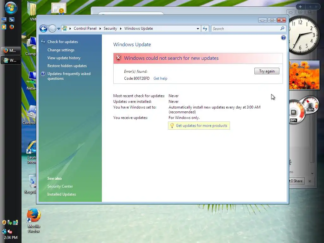Viewport: 324px width, 243px height.
Task: Open Restore hidden updates
Action: click(67, 66)
